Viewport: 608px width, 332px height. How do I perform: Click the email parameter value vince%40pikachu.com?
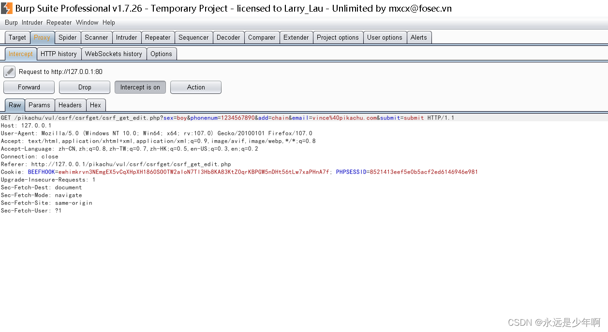tap(344, 118)
